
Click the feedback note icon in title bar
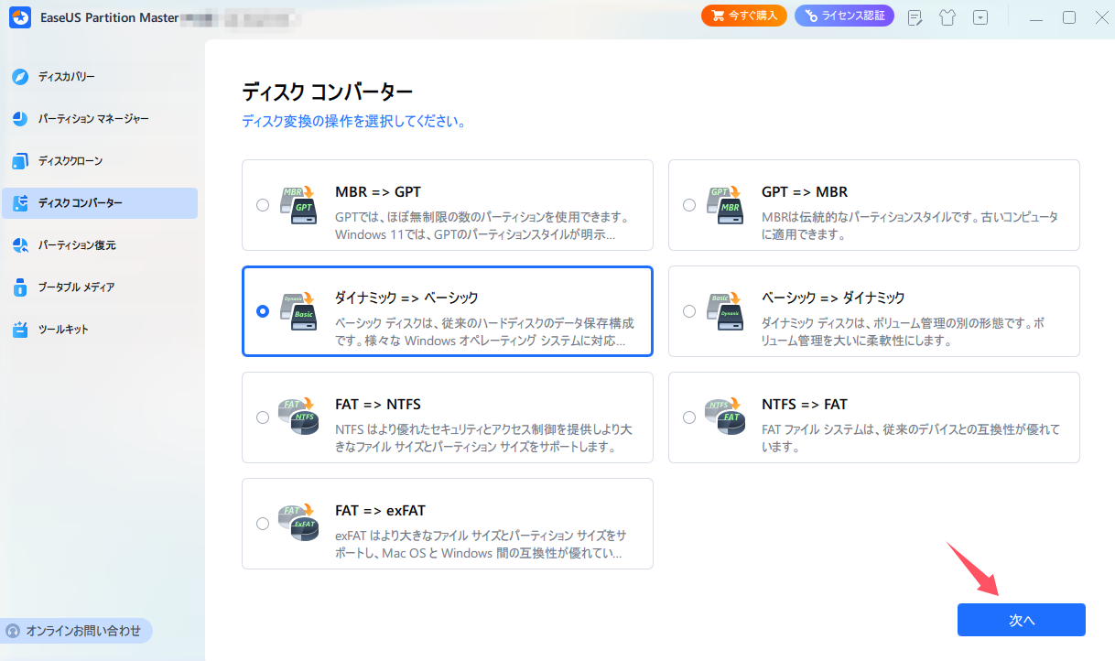click(x=915, y=16)
